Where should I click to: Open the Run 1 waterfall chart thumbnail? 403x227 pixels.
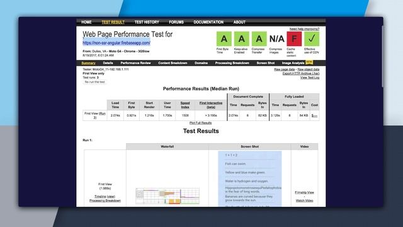click(x=167, y=196)
